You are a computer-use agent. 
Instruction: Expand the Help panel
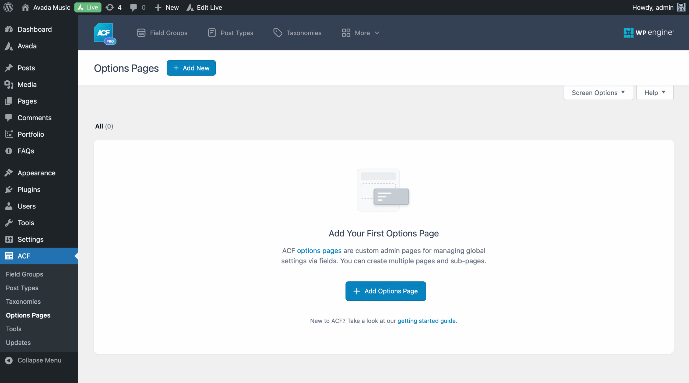[x=655, y=93]
